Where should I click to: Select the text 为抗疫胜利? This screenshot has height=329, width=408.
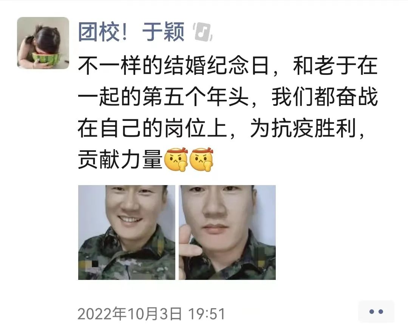point(303,128)
